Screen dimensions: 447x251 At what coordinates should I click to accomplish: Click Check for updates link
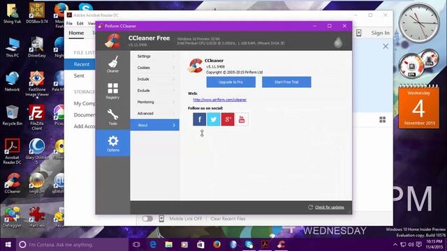point(330,207)
